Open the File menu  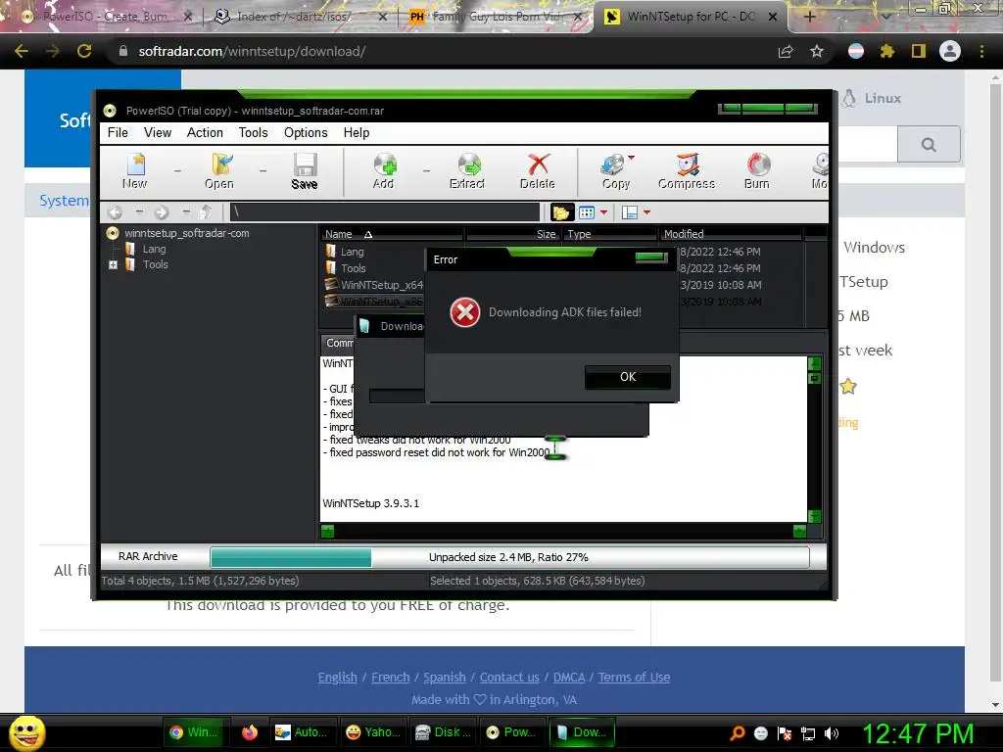[x=118, y=132]
